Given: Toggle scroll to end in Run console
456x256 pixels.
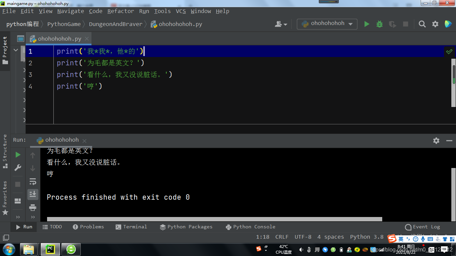Looking at the screenshot, I should pyautogui.click(x=33, y=194).
